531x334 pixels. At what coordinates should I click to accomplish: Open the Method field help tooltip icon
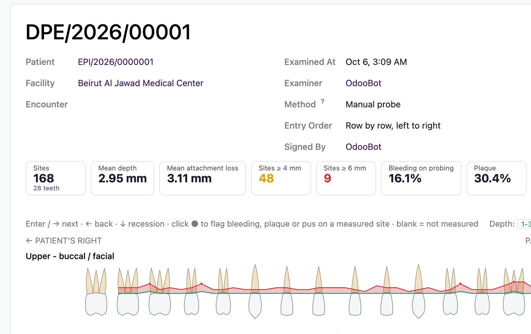322,101
